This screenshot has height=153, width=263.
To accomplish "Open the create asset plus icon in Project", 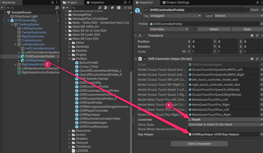I will pyautogui.click(x=63, y=8).
